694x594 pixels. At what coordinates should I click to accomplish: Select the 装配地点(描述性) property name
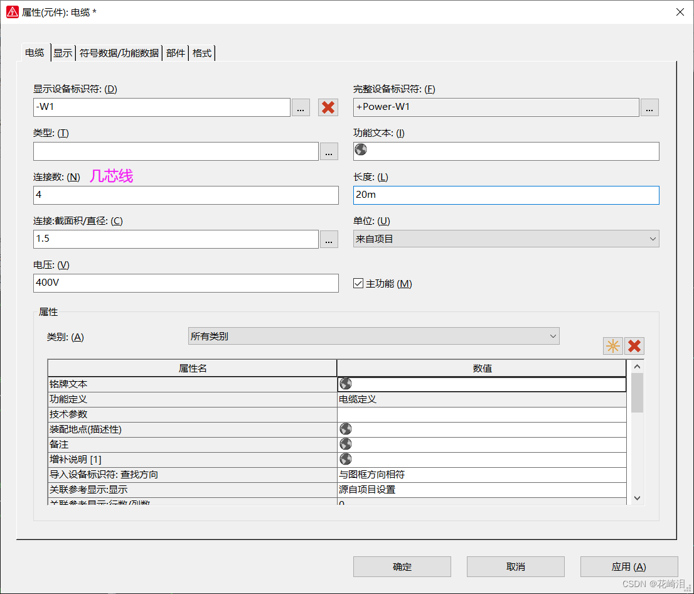[x=192, y=429]
